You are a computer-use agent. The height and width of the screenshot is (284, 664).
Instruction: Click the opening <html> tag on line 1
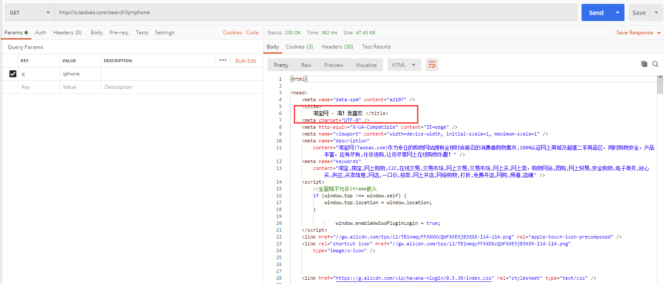299,79
